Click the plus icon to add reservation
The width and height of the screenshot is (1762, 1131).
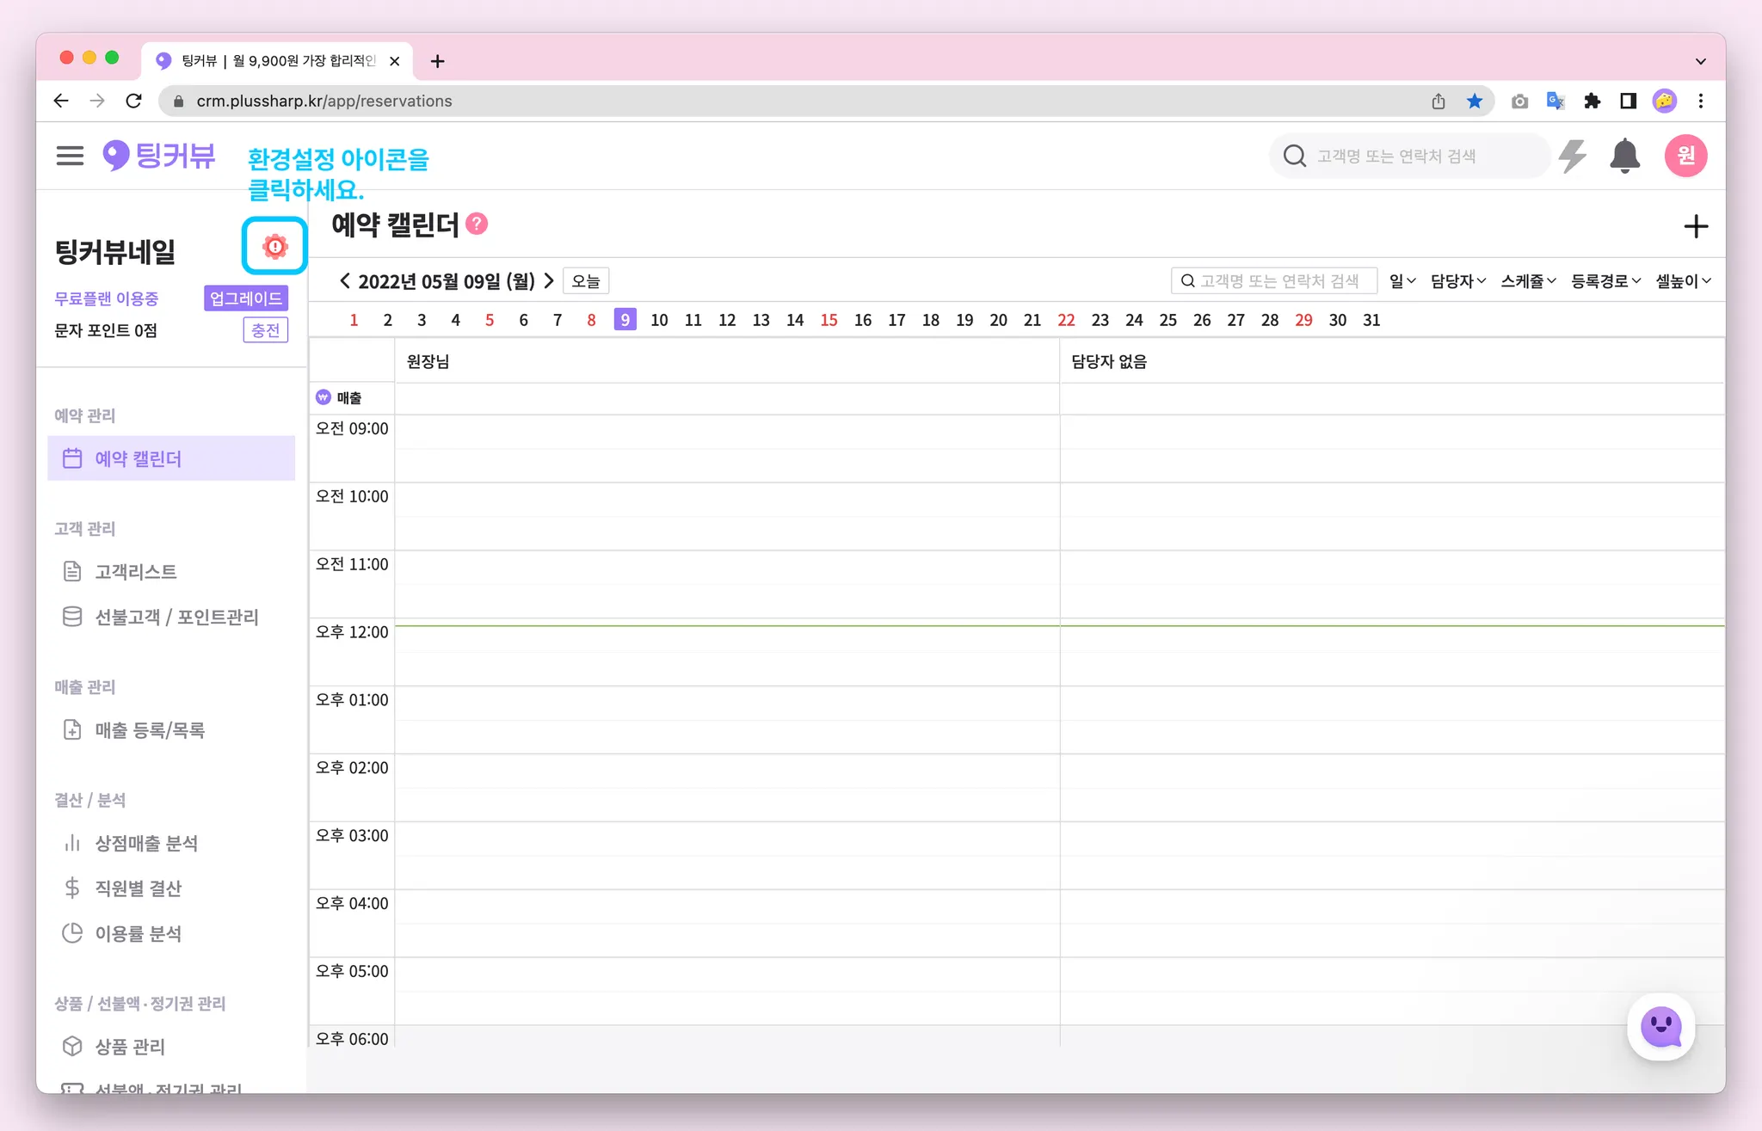pyautogui.click(x=1695, y=227)
